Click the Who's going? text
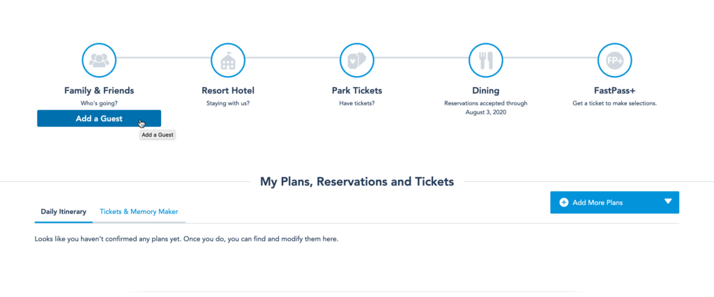 99,103
